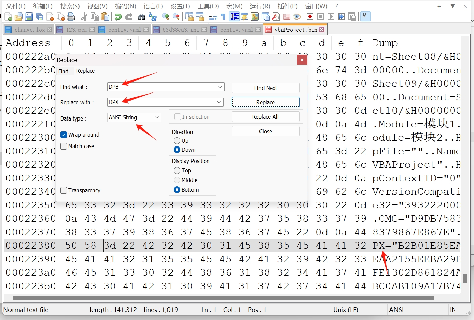Click the Zoom In magnifier icon
This screenshot has width=474, height=320.
pos(165,17)
